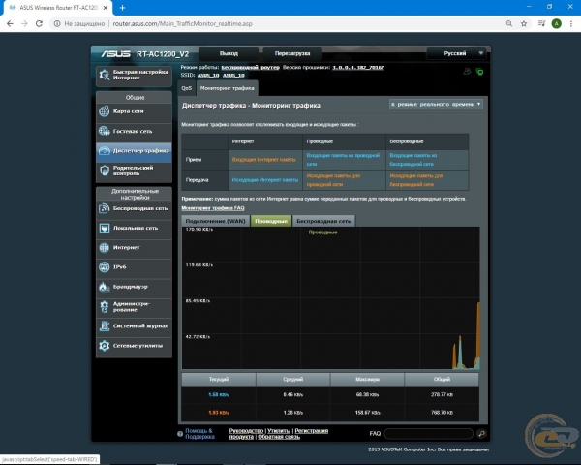Click the Network Tools icon
This screenshot has width=581, height=465.
coord(105,346)
